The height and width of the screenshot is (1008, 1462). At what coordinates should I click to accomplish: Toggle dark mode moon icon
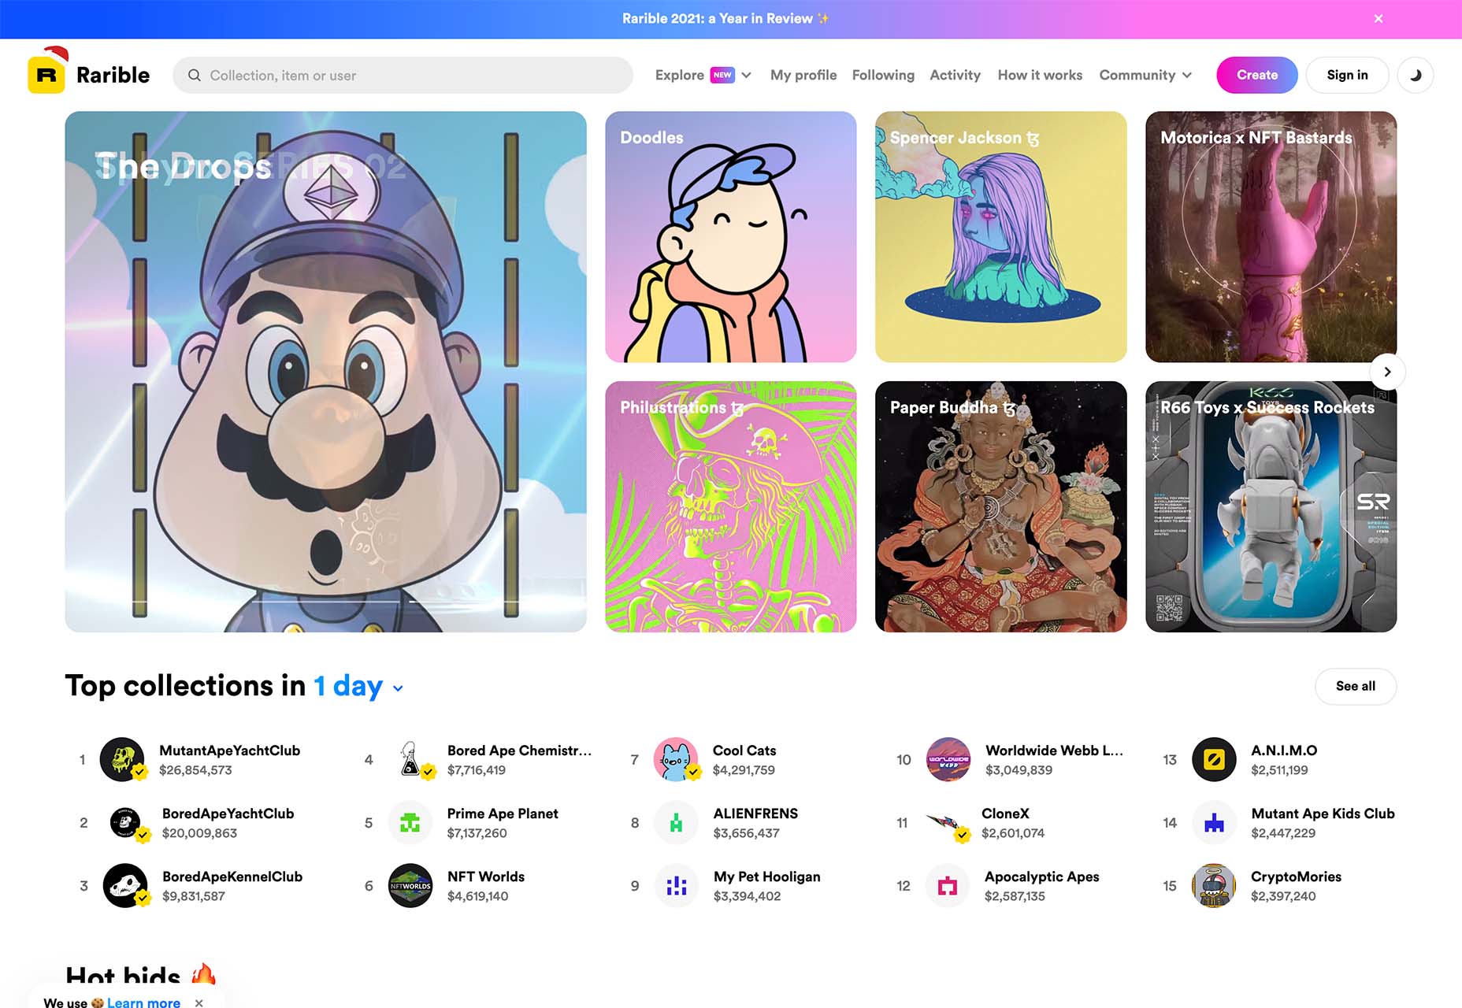(x=1416, y=75)
